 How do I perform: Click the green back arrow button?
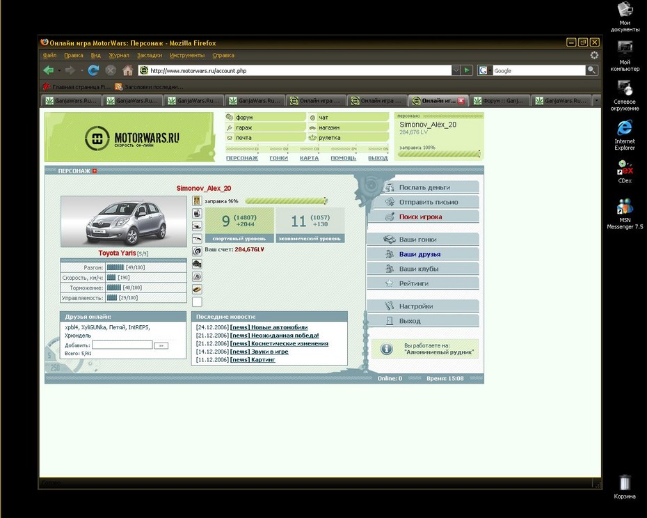[49, 70]
